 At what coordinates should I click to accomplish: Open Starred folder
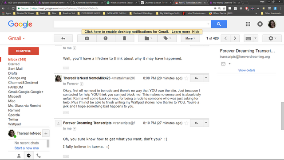(14, 64)
